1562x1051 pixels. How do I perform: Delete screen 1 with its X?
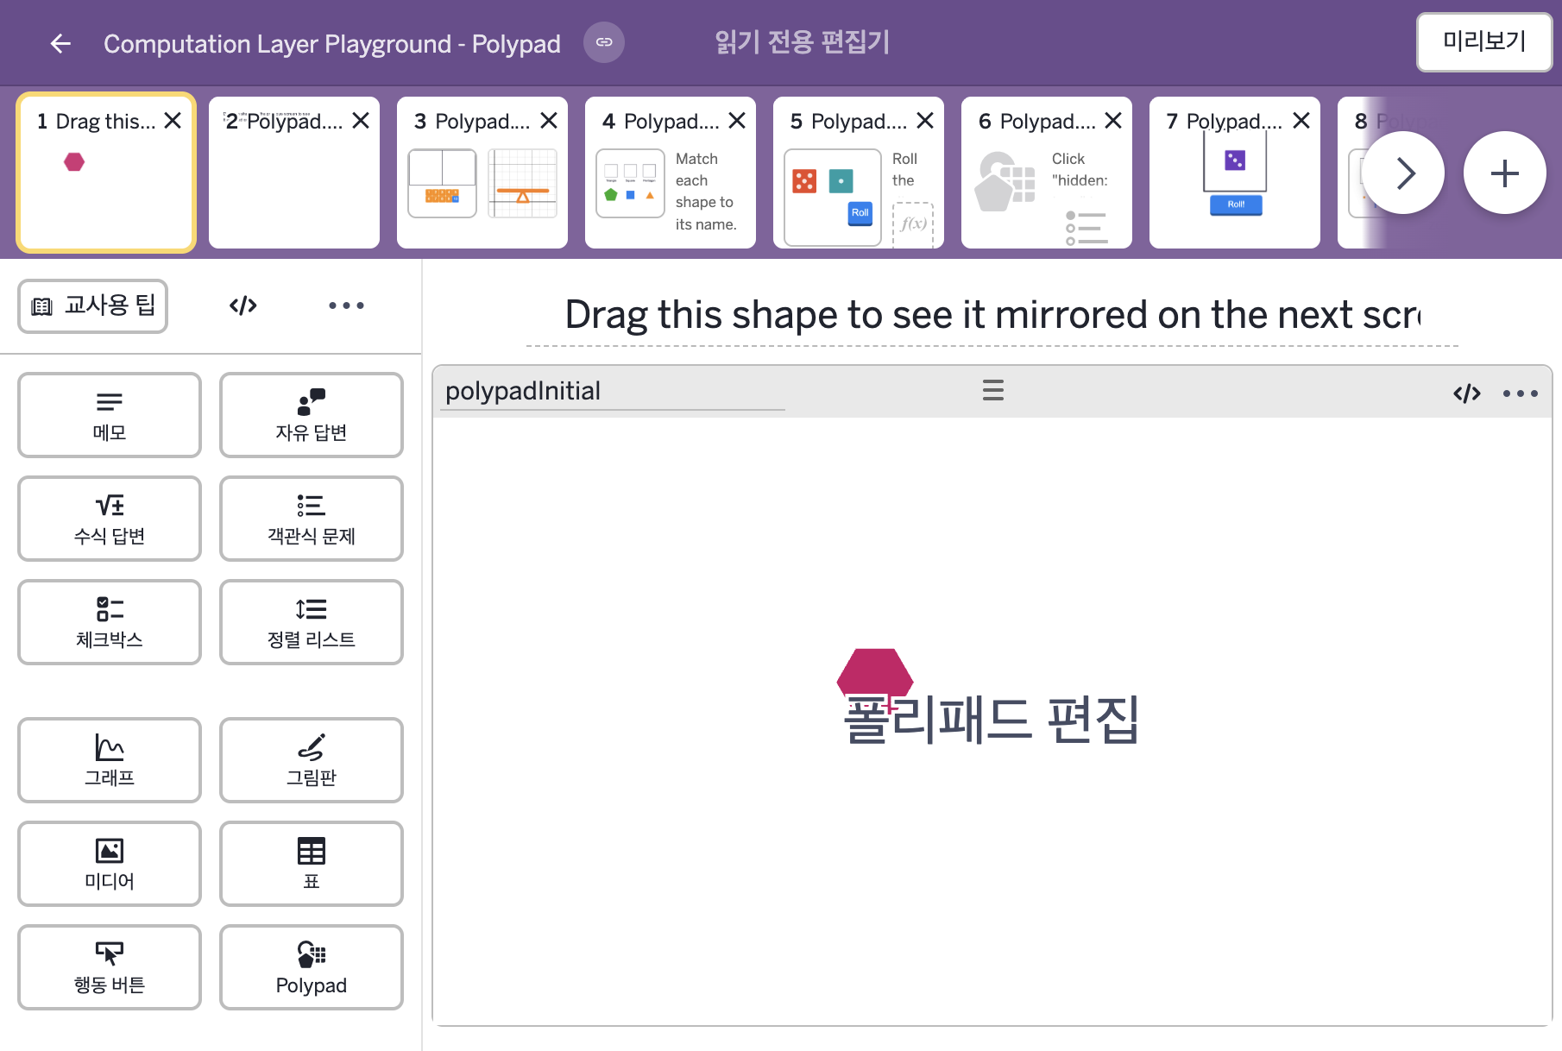[x=173, y=121]
